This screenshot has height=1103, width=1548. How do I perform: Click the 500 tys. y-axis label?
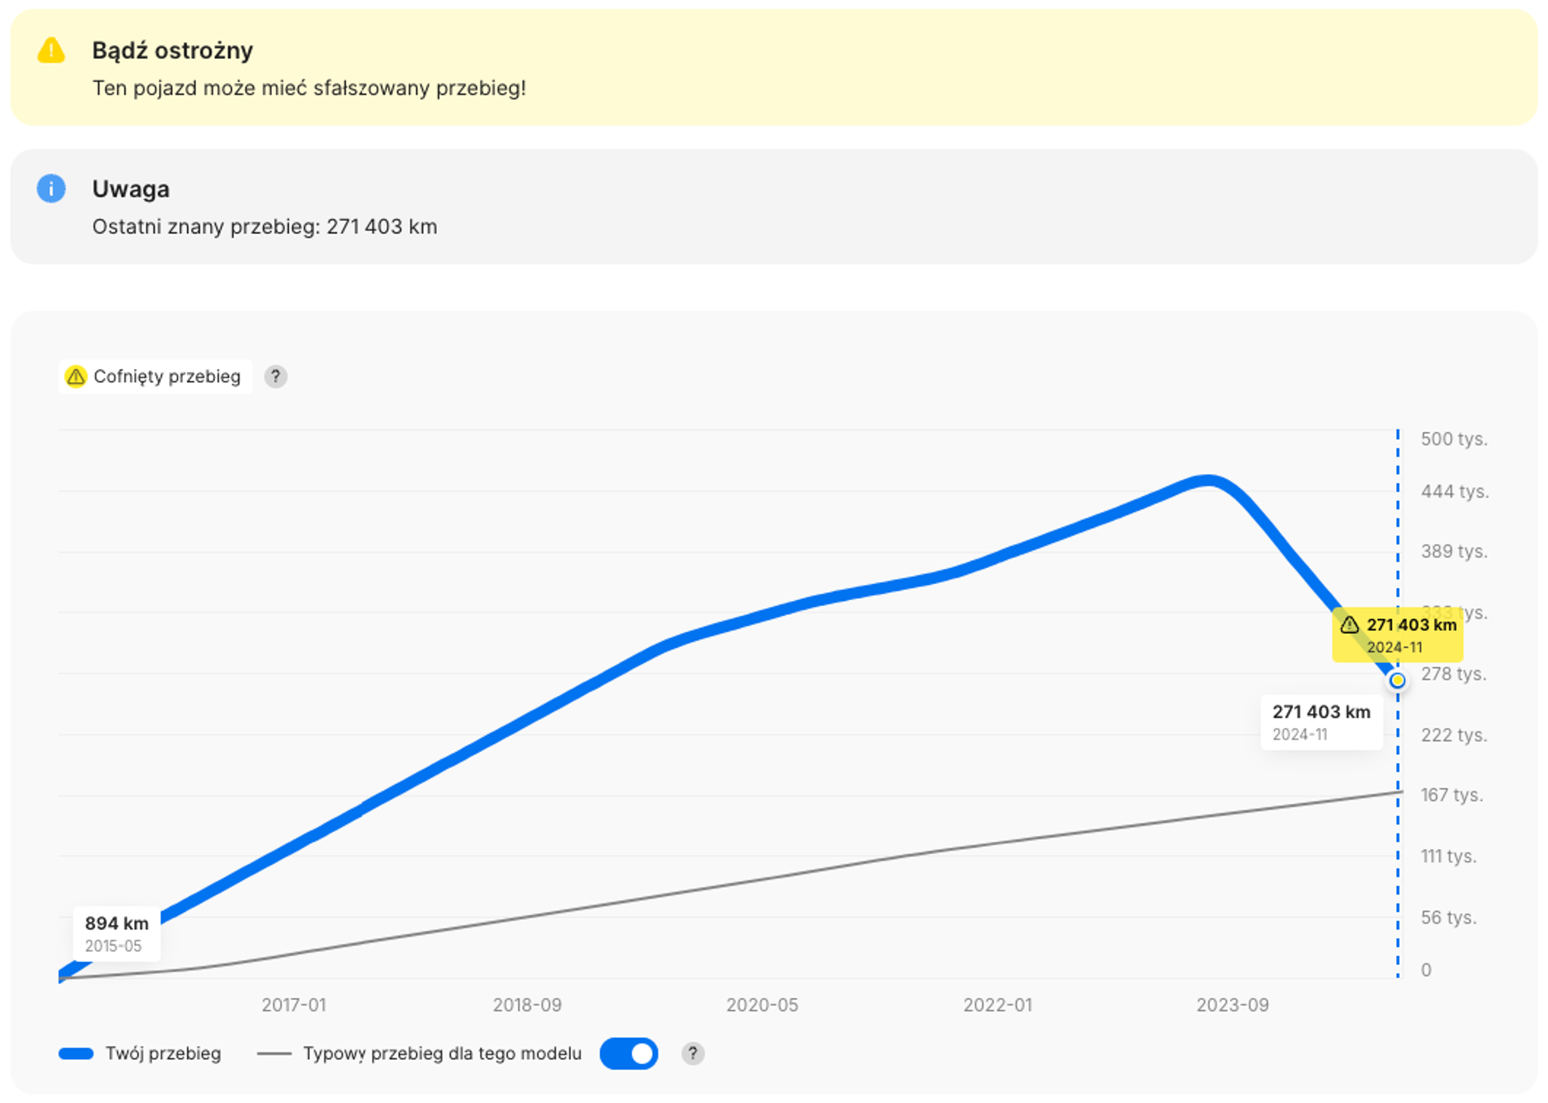(x=1454, y=439)
